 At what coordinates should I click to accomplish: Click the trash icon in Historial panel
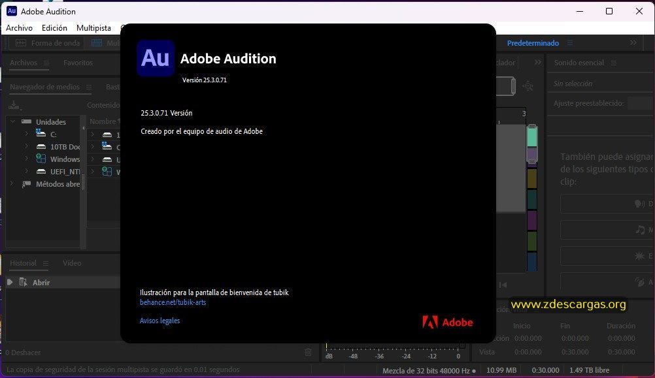pos(309,352)
